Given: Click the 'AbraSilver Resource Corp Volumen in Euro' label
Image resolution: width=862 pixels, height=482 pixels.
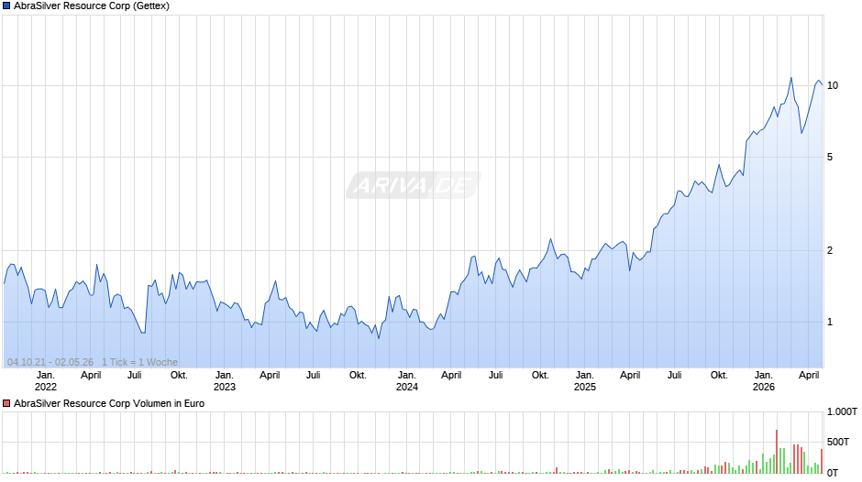Looking at the screenshot, I should [x=109, y=403].
